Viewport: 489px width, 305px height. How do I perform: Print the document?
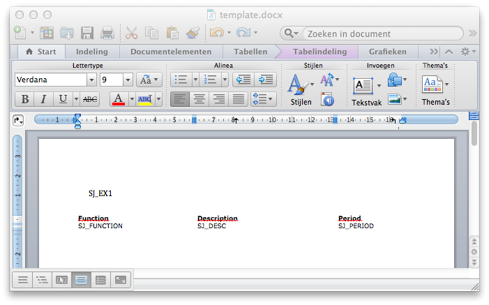click(107, 33)
